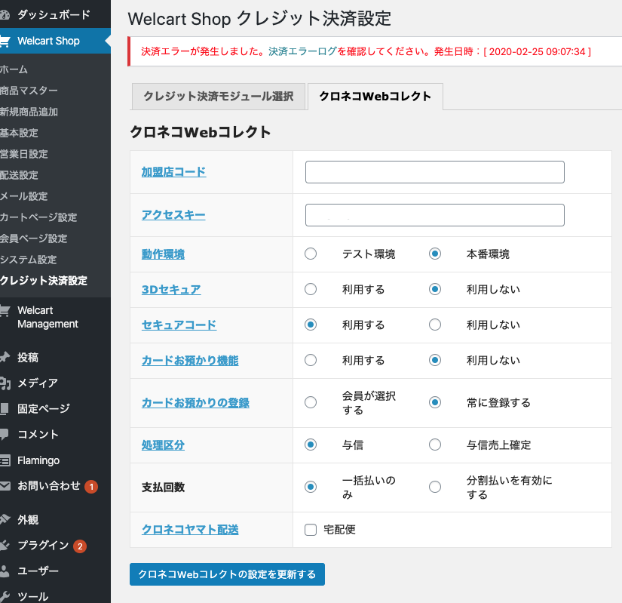Open システム設定 menu item
The width and height of the screenshot is (622, 603).
pos(29,260)
